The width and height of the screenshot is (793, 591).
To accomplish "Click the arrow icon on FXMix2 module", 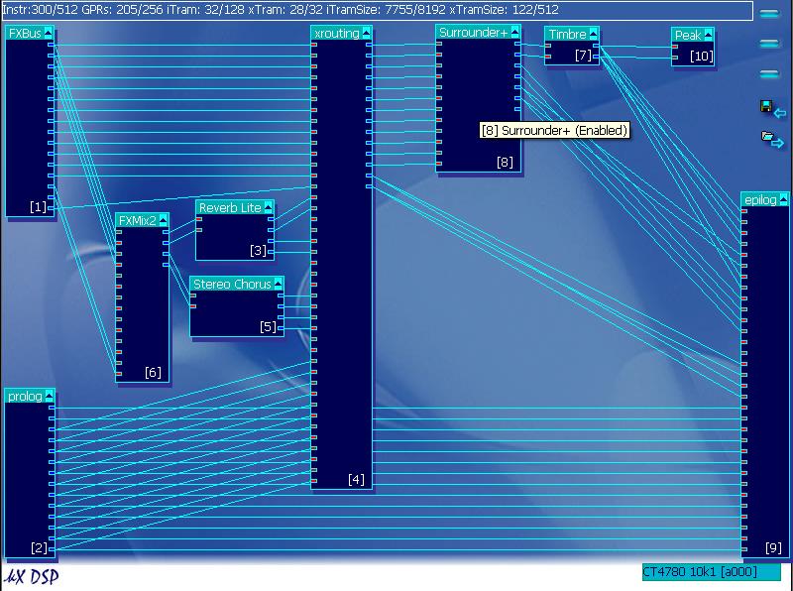I will tap(163, 220).
